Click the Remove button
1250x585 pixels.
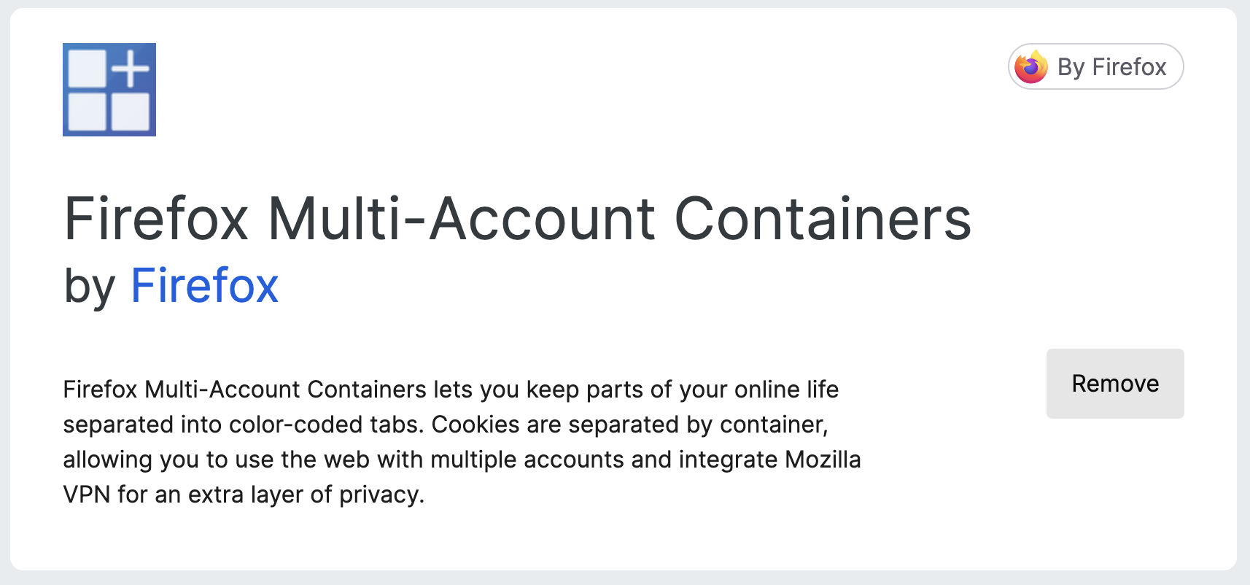click(x=1114, y=384)
